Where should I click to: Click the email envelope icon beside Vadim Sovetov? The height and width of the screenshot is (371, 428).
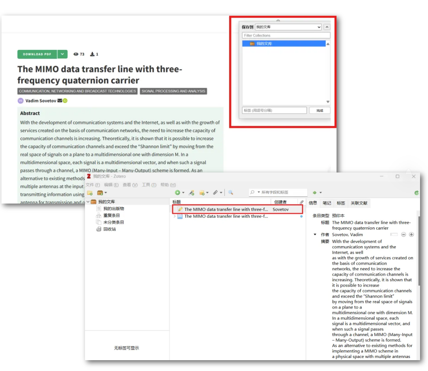pyautogui.click(x=60, y=101)
